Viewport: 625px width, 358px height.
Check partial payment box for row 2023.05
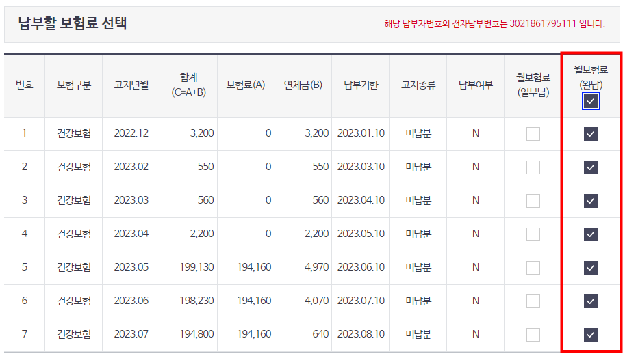(x=533, y=267)
